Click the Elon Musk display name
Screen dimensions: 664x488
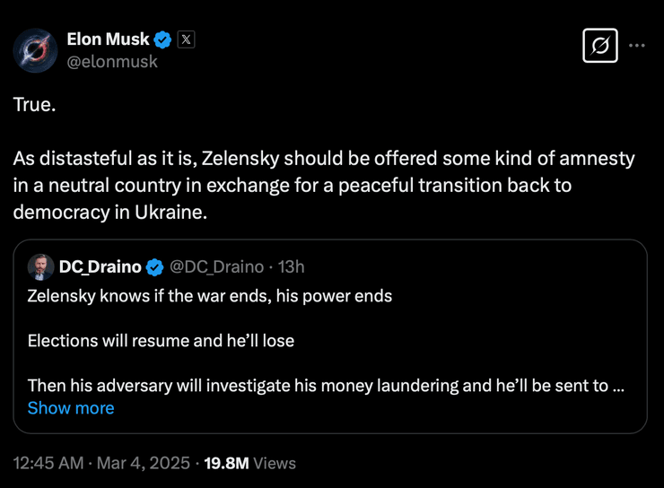[x=108, y=39]
